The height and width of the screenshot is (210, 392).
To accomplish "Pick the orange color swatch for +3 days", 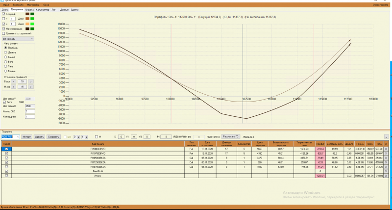I will click(x=27, y=24).
